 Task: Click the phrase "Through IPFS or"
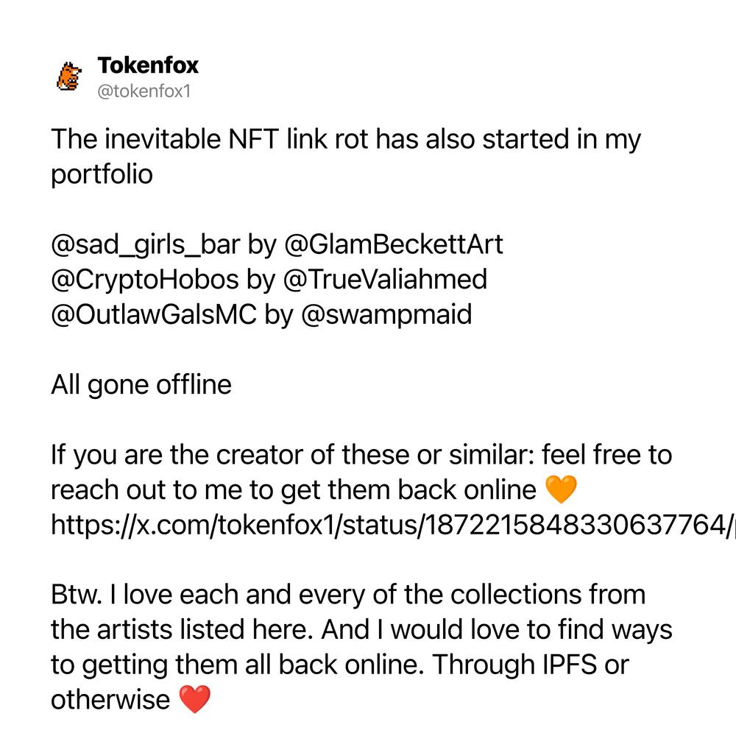[x=531, y=665]
